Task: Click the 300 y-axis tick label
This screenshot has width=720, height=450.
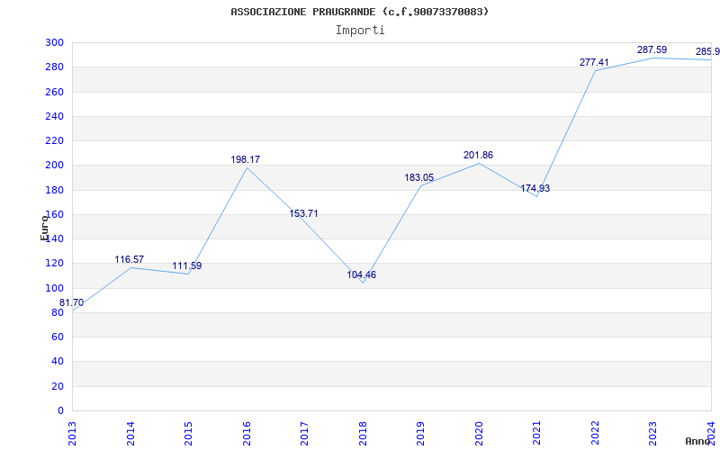Action: pos(54,42)
